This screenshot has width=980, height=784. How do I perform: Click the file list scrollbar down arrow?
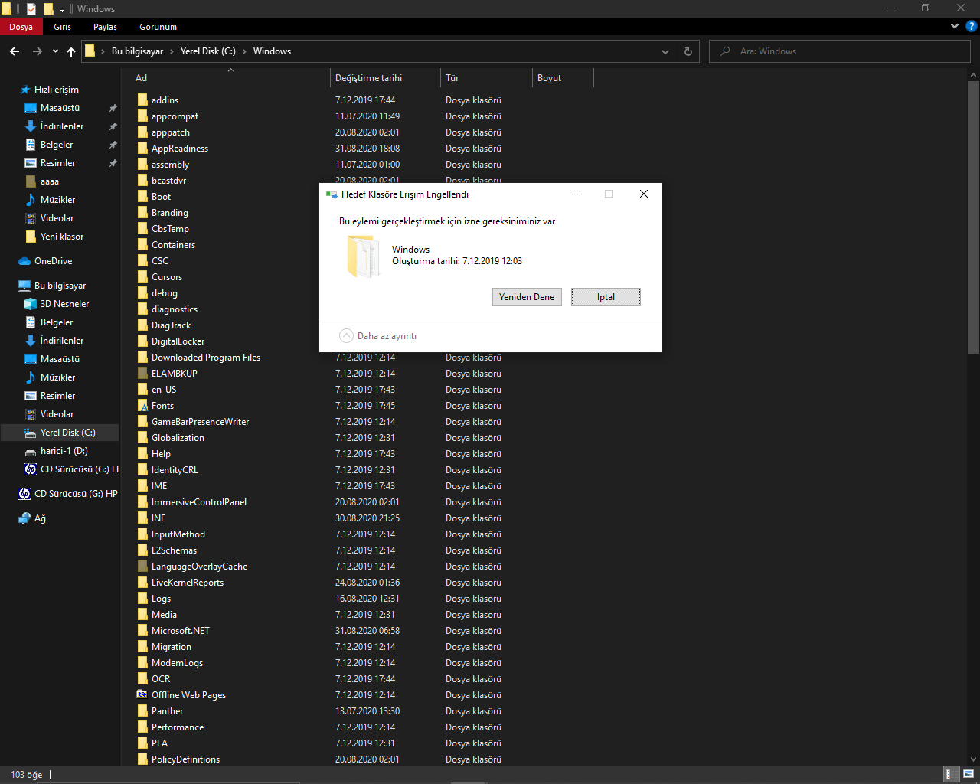pos(973,760)
